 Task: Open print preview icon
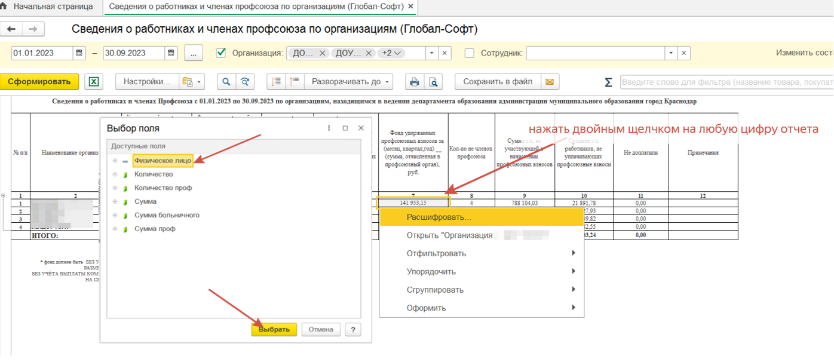[433, 82]
